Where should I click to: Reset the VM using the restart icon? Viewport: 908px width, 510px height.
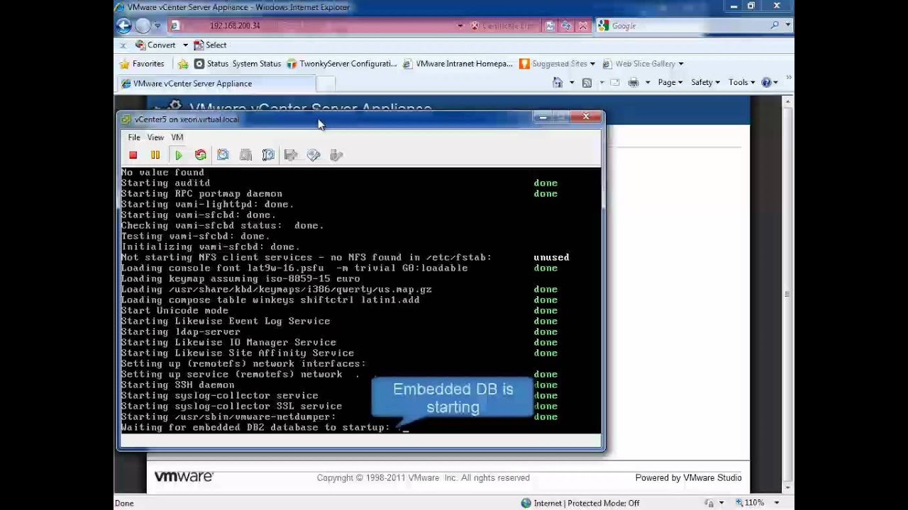tap(201, 155)
